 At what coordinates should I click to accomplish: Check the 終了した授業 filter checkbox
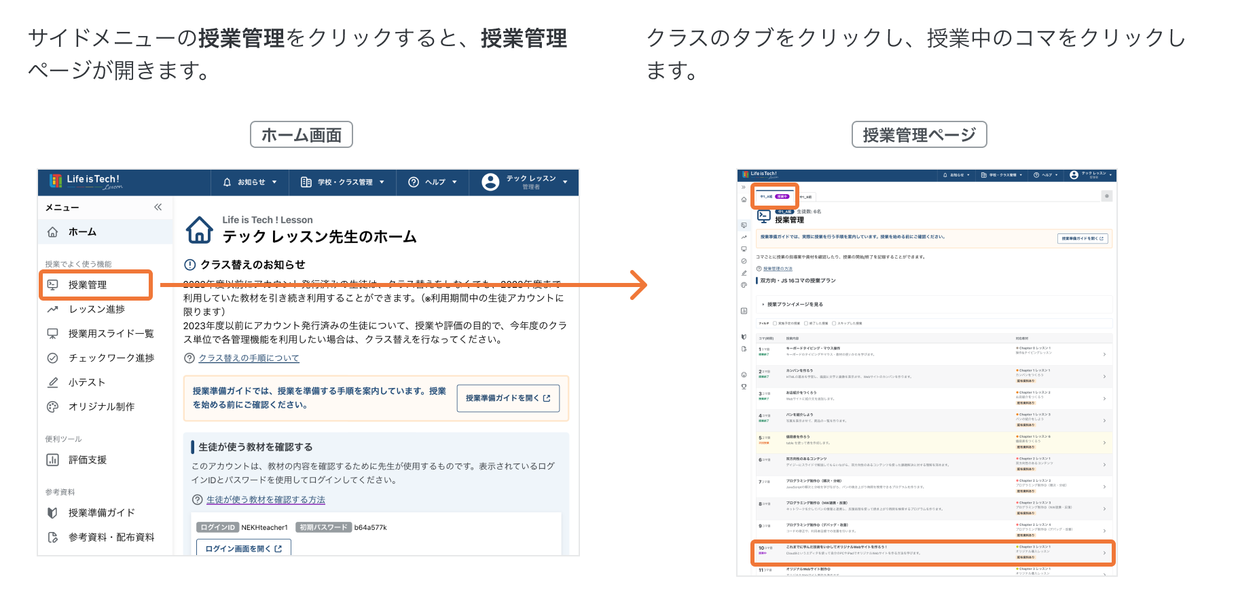tap(806, 323)
